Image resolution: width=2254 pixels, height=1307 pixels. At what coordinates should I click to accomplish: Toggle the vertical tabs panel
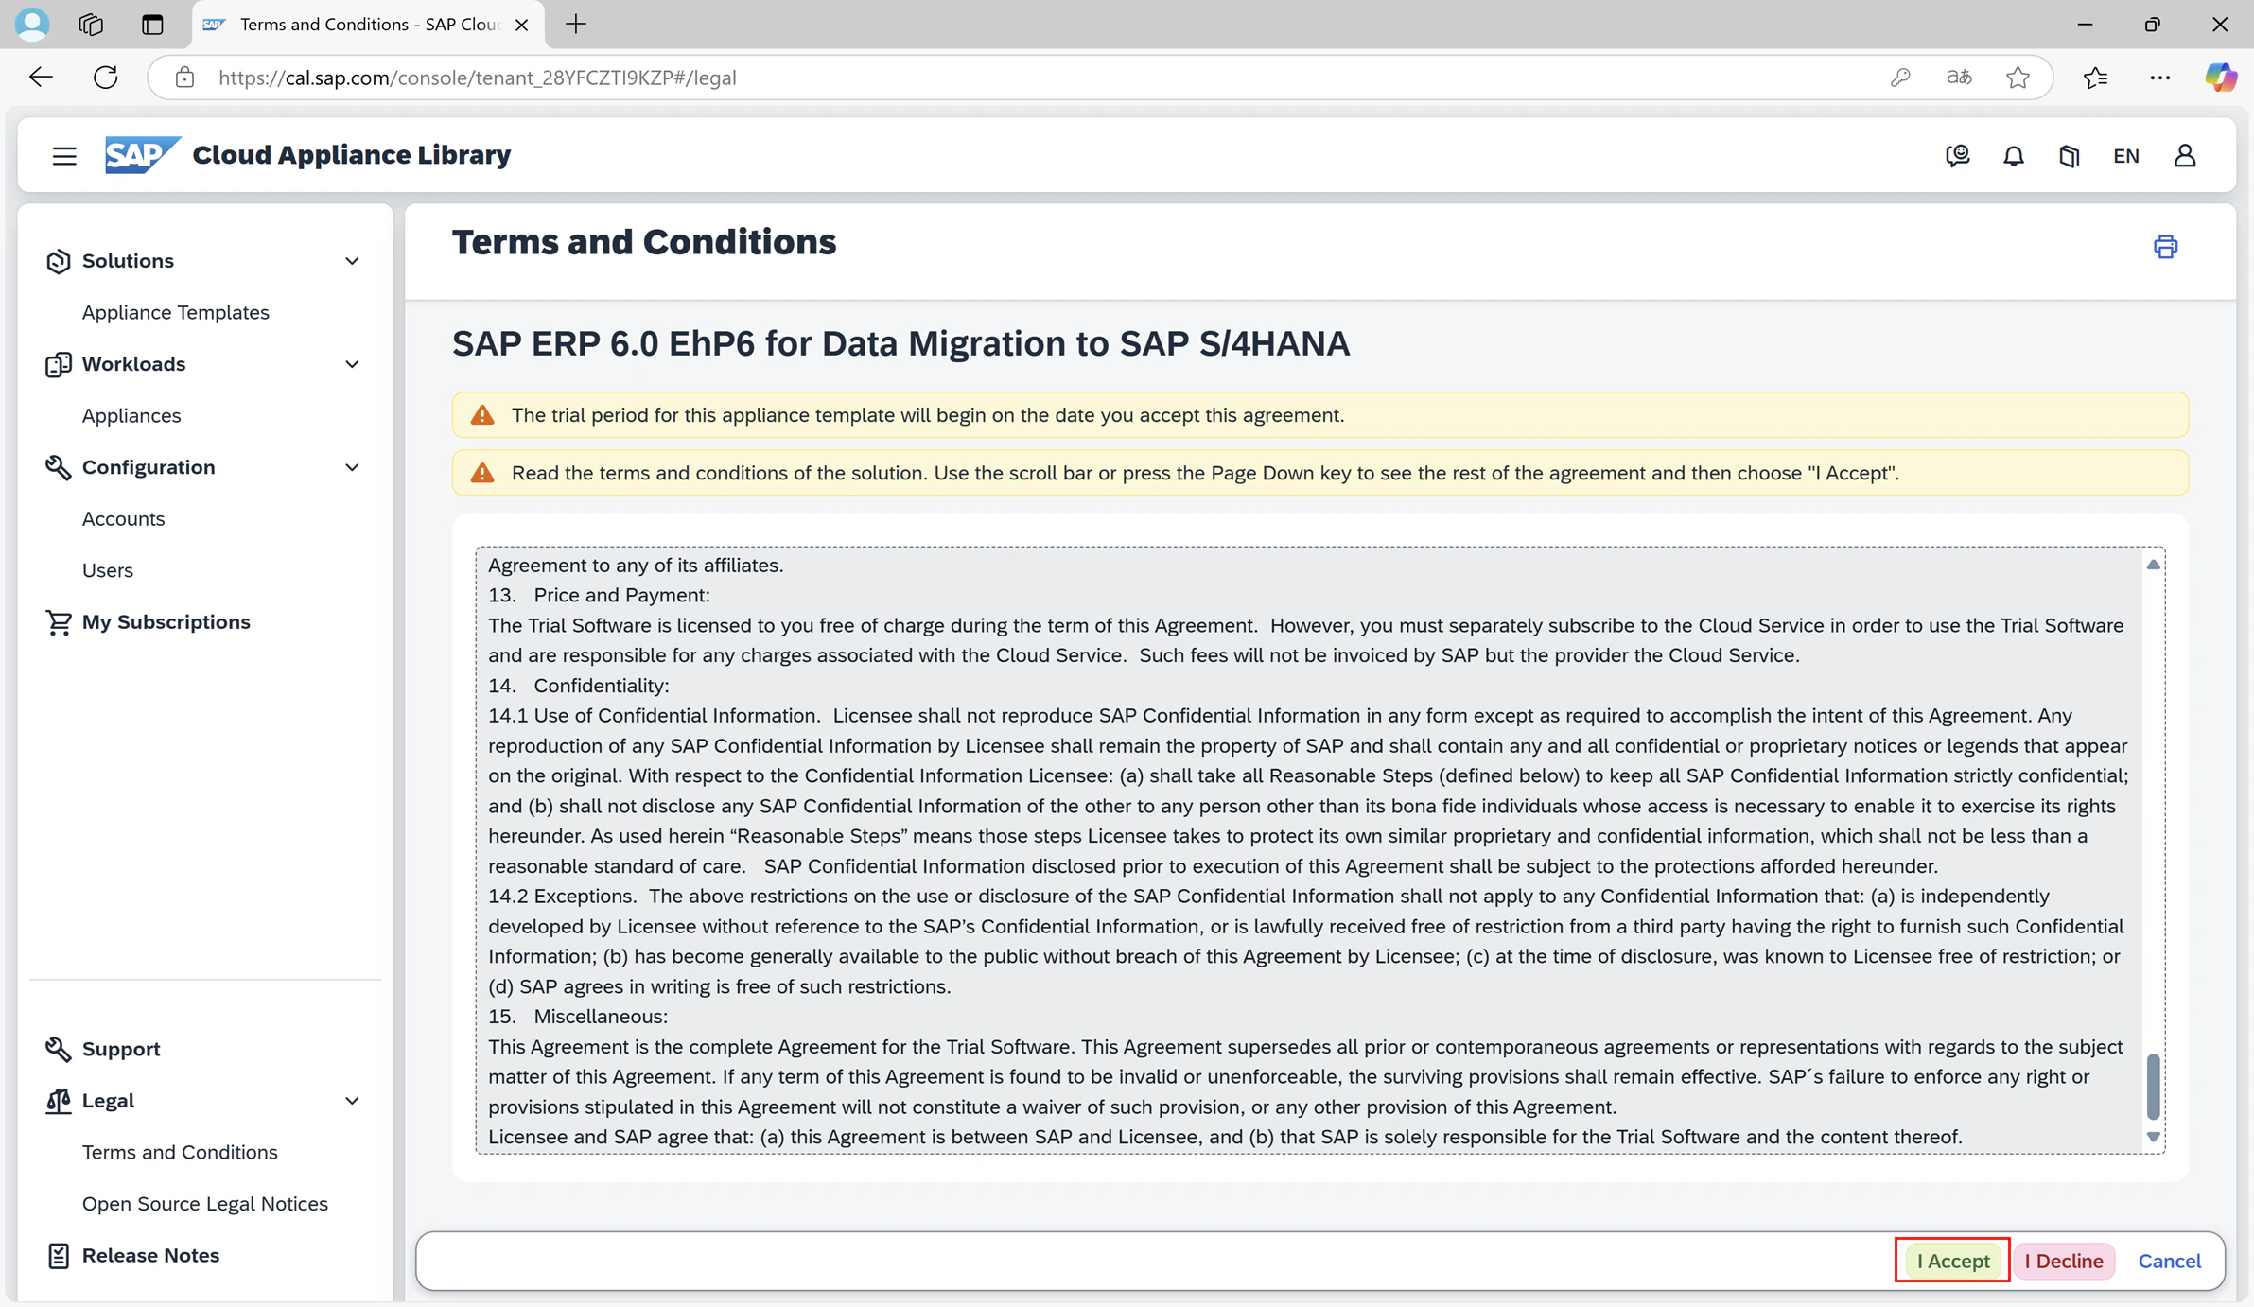pos(152,24)
